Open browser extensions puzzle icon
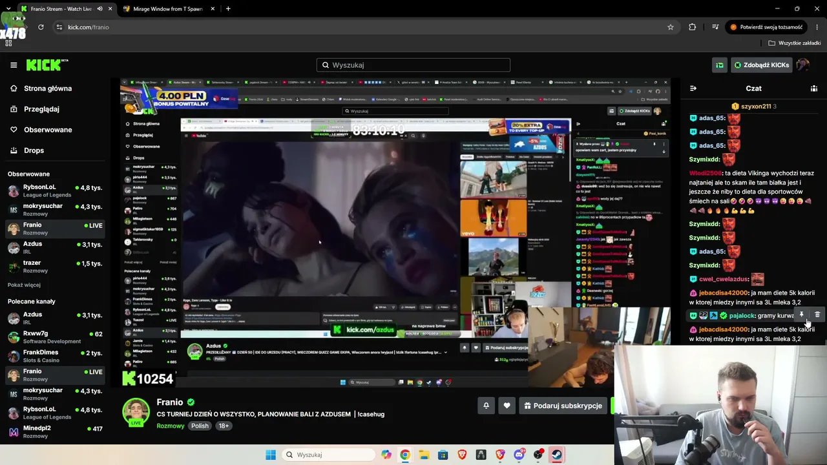This screenshot has height=465, width=827. coord(693,27)
